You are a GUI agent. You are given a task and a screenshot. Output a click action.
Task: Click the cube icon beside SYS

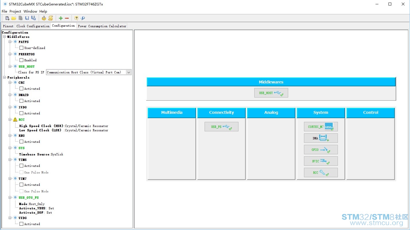(15, 148)
